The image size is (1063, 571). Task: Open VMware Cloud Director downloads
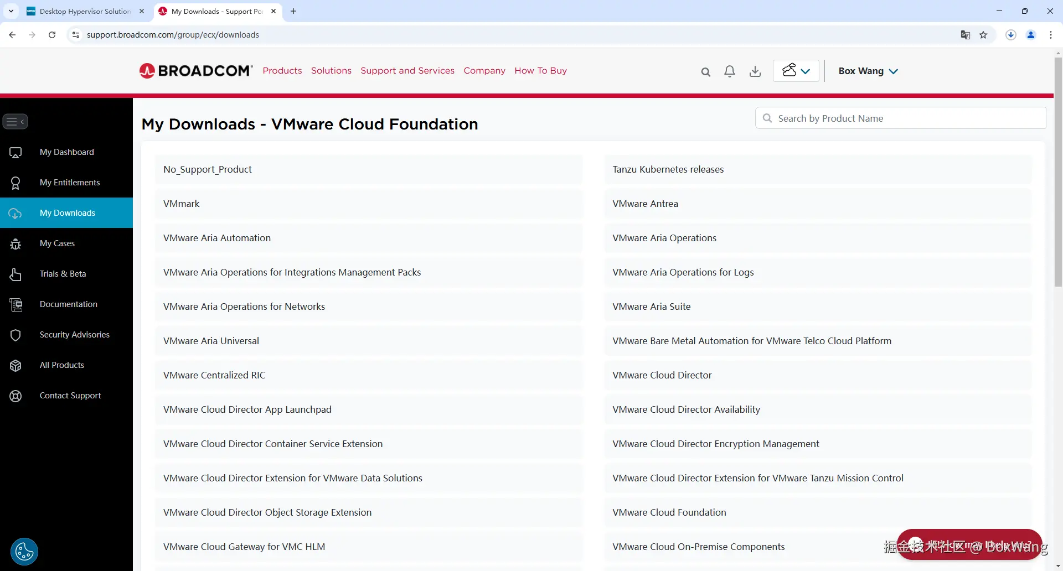(x=818, y=375)
